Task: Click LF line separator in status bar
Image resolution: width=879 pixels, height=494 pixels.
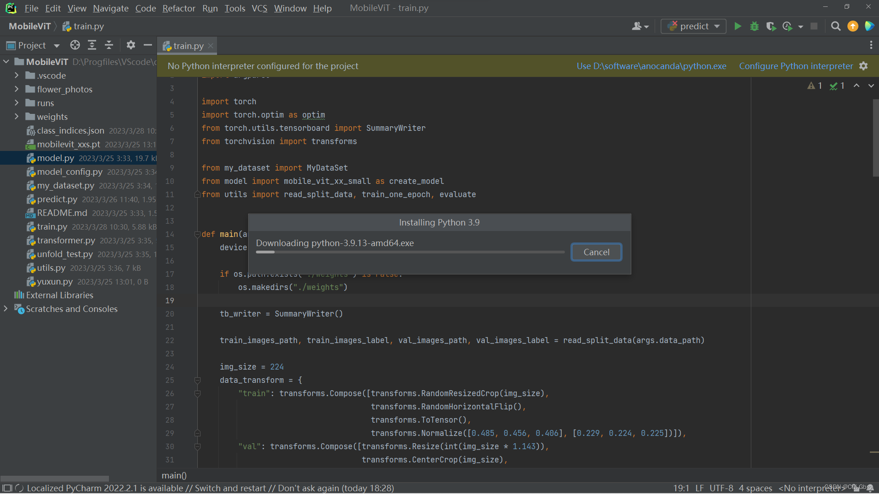Action: pos(700,488)
